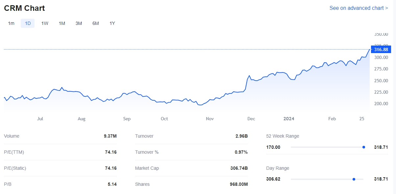Click the 2024 label on time axis

click(289, 119)
